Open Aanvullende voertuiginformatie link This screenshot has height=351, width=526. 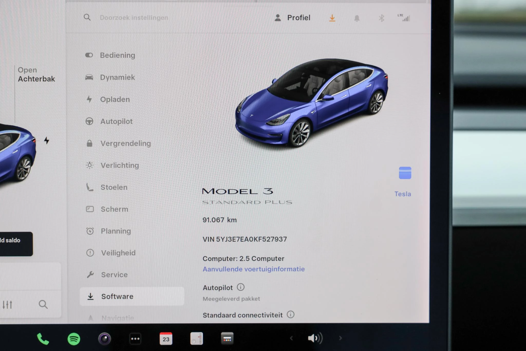coord(254,269)
